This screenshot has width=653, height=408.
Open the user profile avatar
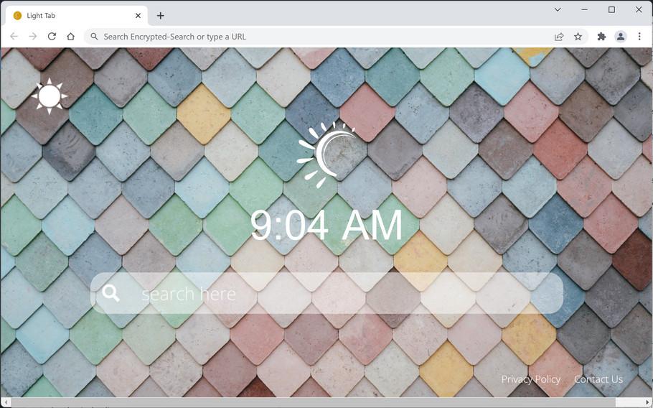tap(621, 37)
